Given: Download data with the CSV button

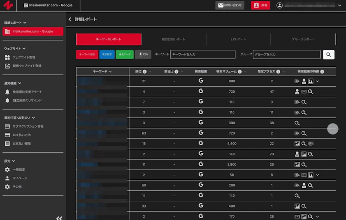Looking at the screenshot, I should [x=143, y=54].
